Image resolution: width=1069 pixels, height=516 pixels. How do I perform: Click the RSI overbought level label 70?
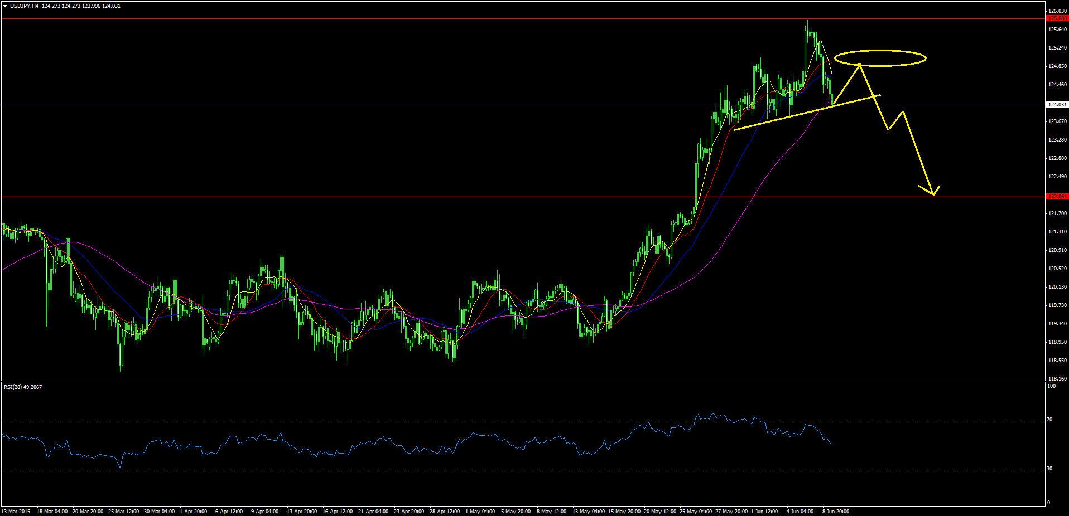click(1050, 420)
